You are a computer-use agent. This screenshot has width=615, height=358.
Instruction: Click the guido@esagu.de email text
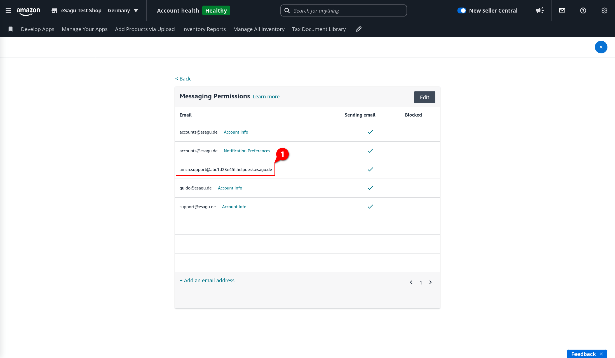pos(195,188)
